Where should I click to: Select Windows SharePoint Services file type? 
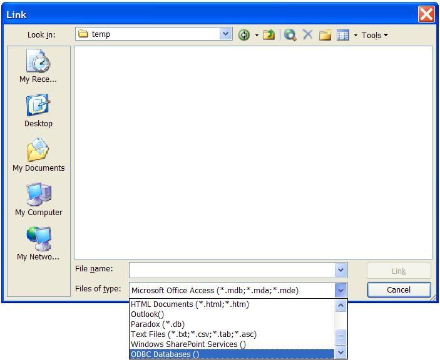[232, 344]
